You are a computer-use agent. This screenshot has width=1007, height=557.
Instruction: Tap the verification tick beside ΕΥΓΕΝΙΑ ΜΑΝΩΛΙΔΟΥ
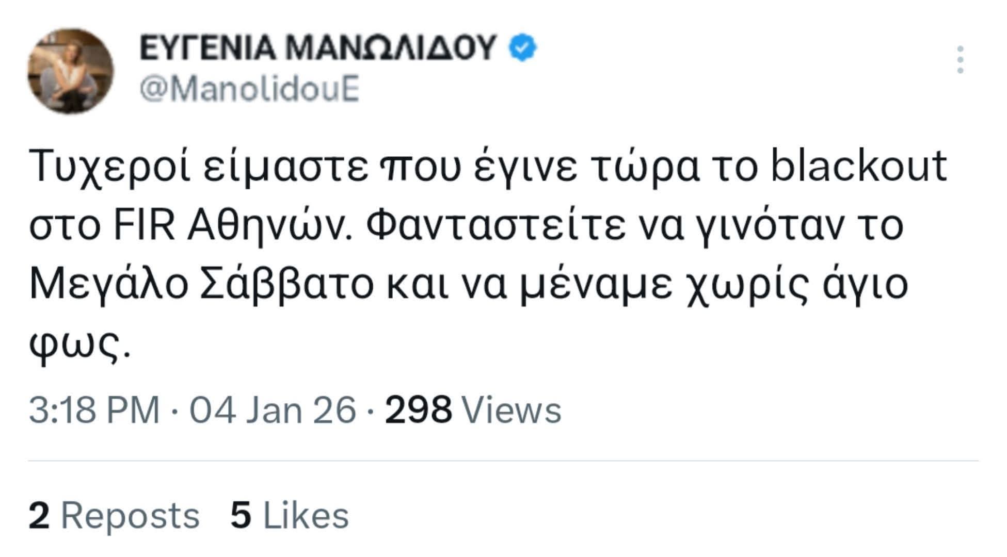(522, 47)
